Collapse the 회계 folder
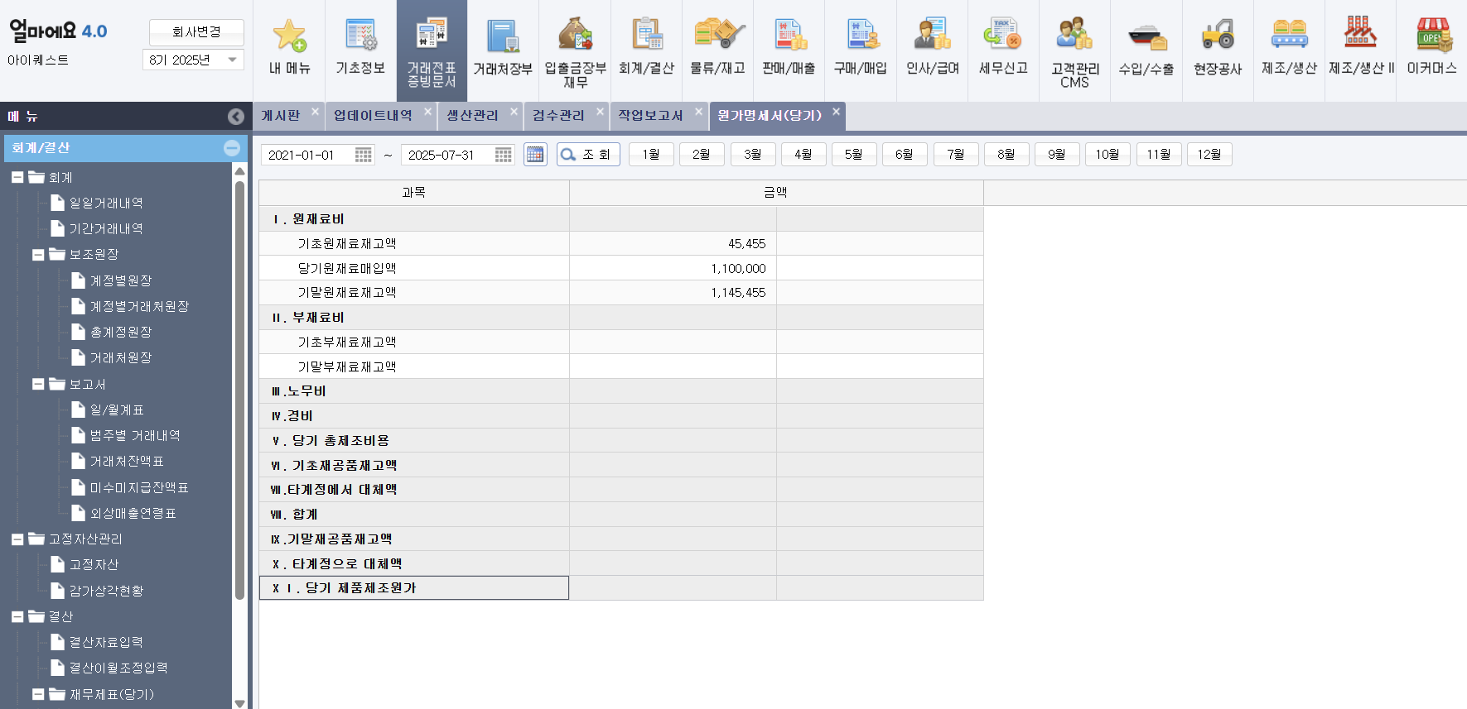This screenshot has width=1467, height=709. (17, 177)
